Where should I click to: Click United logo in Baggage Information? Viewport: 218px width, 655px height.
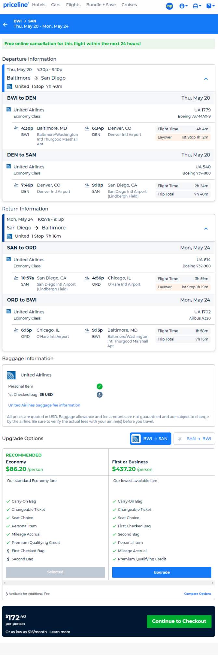click(11, 375)
